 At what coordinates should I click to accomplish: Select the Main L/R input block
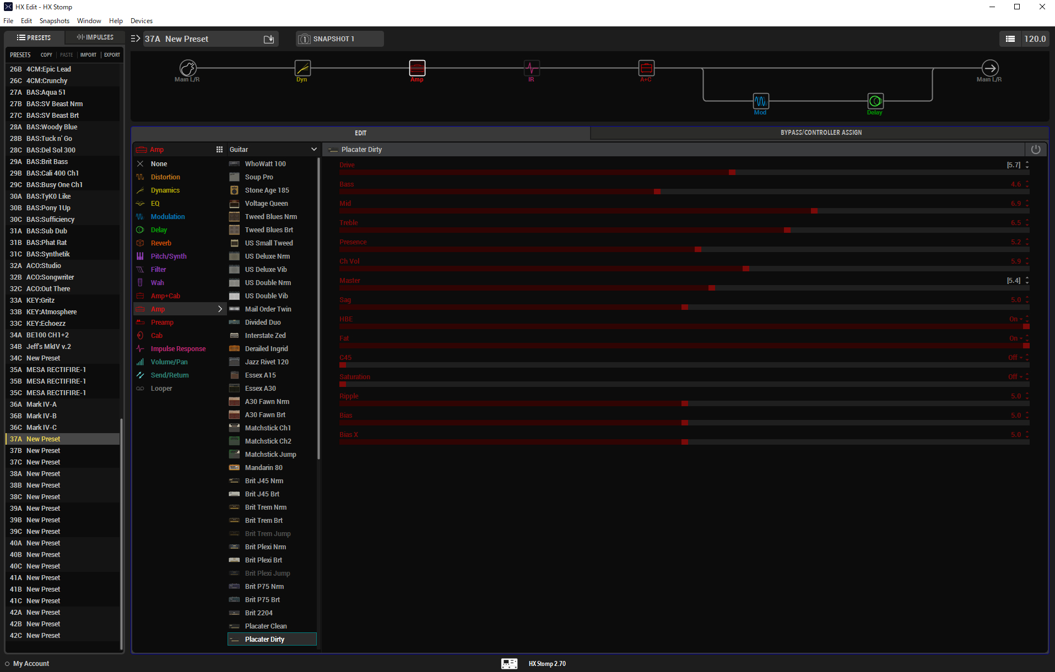coord(188,68)
